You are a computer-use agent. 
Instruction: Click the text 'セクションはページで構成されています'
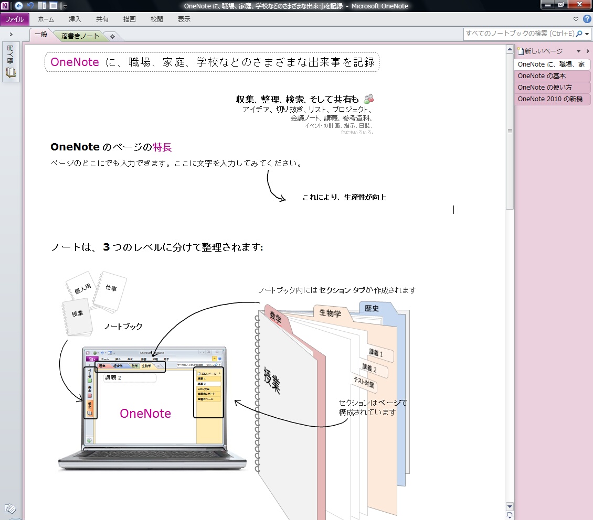click(x=373, y=407)
